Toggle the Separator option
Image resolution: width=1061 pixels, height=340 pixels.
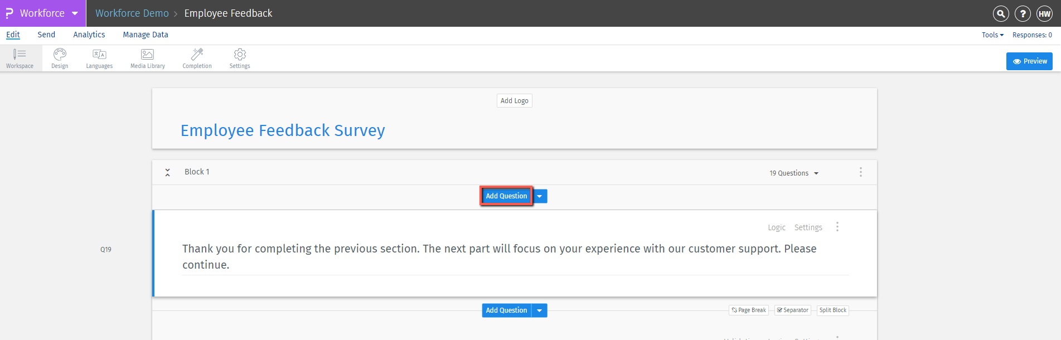pos(792,310)
